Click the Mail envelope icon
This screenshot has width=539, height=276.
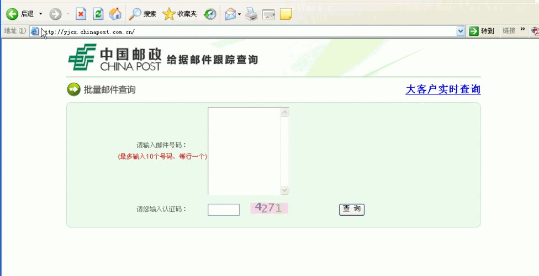(x=230, y=14)
